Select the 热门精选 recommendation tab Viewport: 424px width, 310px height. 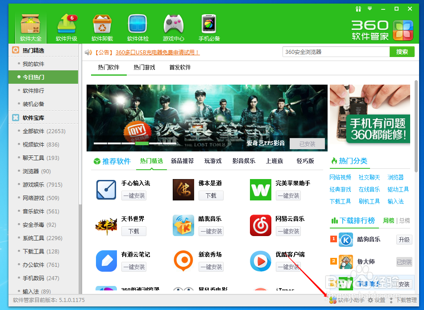click(151, 161)
